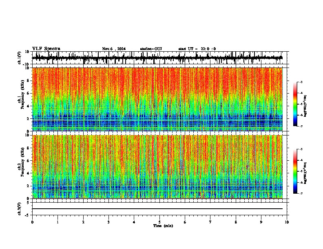Screen dimensions: 323x249
Task: Click the "10" tick on the Time axis
Action: coord(287,222)
